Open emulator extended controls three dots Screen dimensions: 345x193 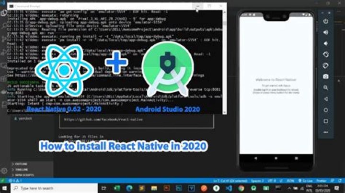click(326, 132)
